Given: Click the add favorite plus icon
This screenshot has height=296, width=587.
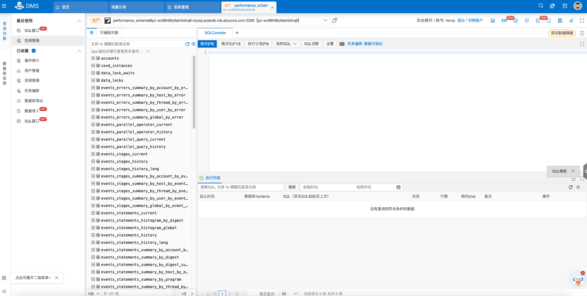Looking at the screenshot, I should (x=34, y=51).
